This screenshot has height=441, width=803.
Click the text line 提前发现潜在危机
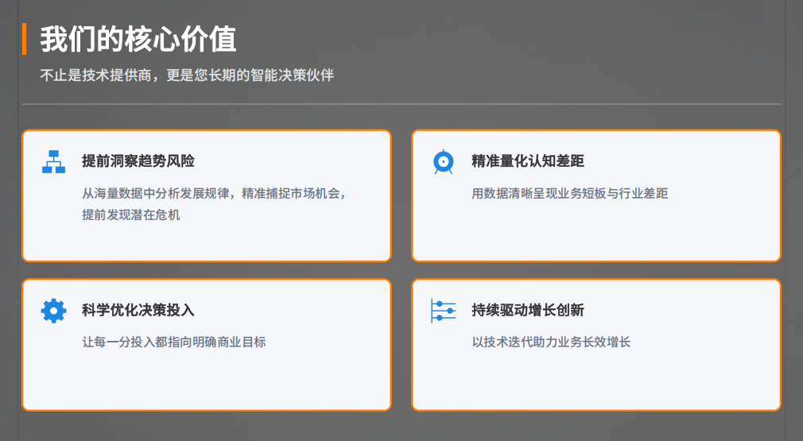131,215
